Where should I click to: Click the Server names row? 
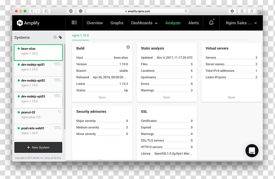(x=231, y=64)
